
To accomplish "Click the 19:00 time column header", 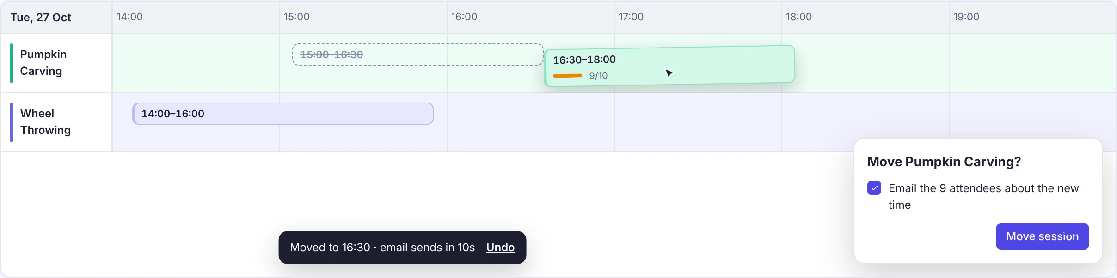I will tap(966, 17).
